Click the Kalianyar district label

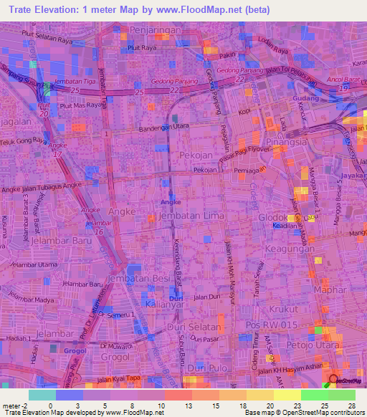[x=165, y=304]
